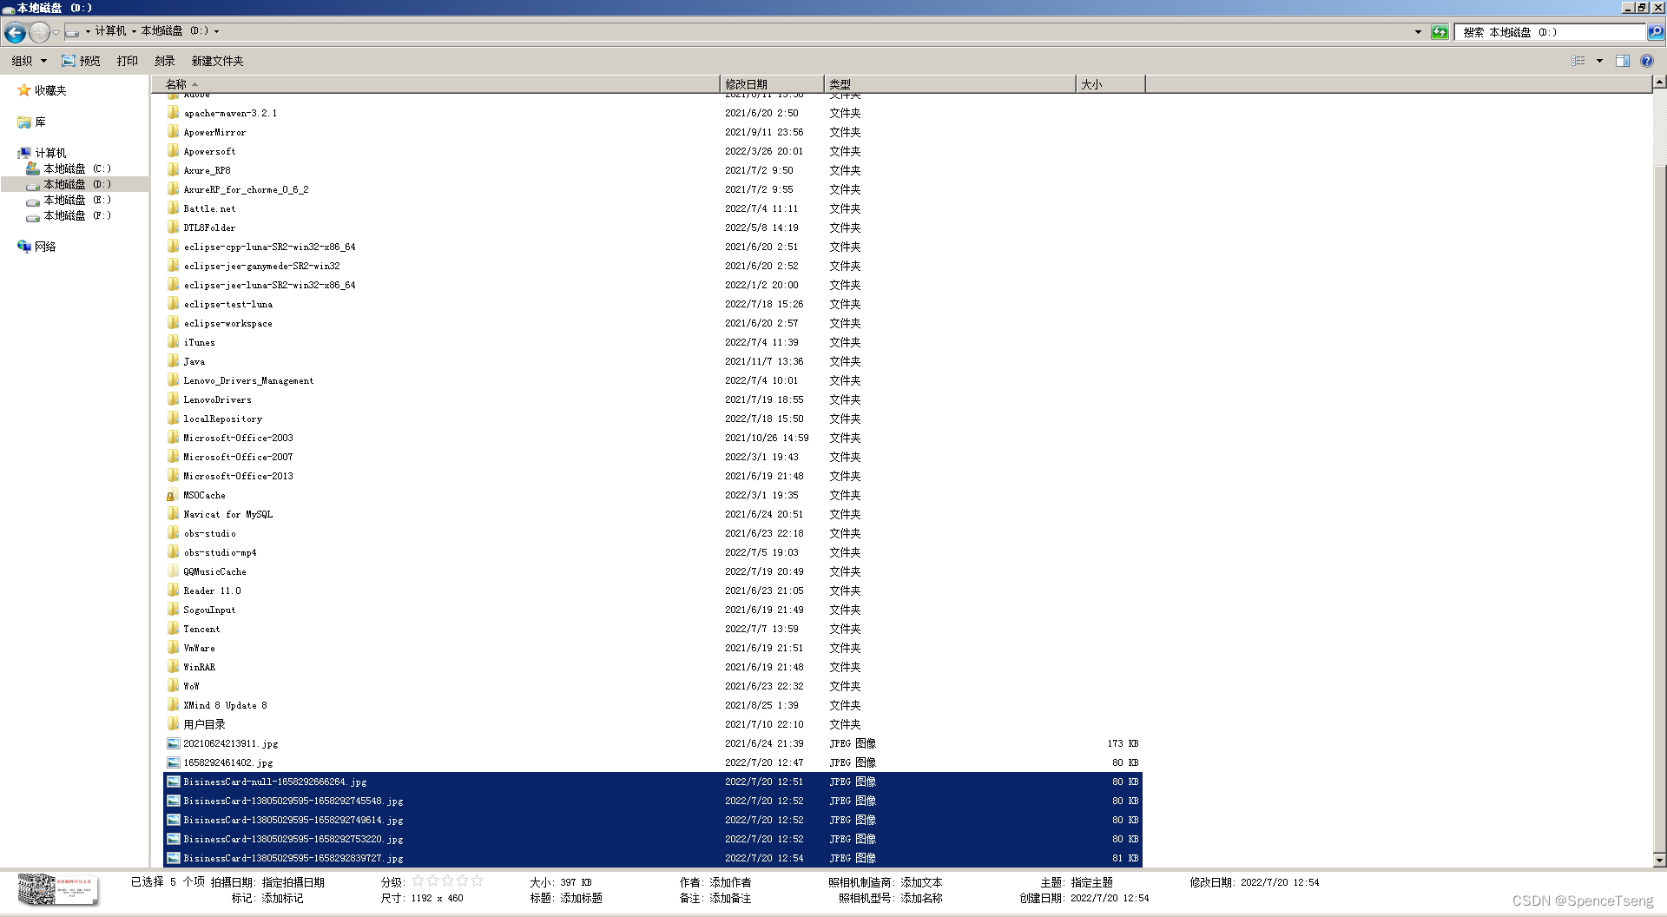Screen dimensions: 1667x917
Task: Click the scroll down arrow of file list
Action: coord(1659,861)
